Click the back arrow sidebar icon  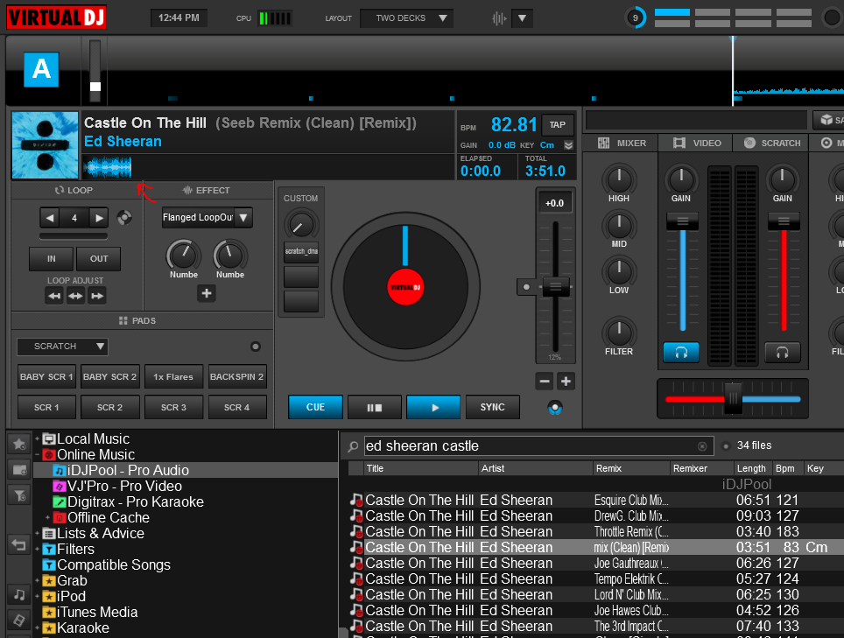tap(19, 545)
